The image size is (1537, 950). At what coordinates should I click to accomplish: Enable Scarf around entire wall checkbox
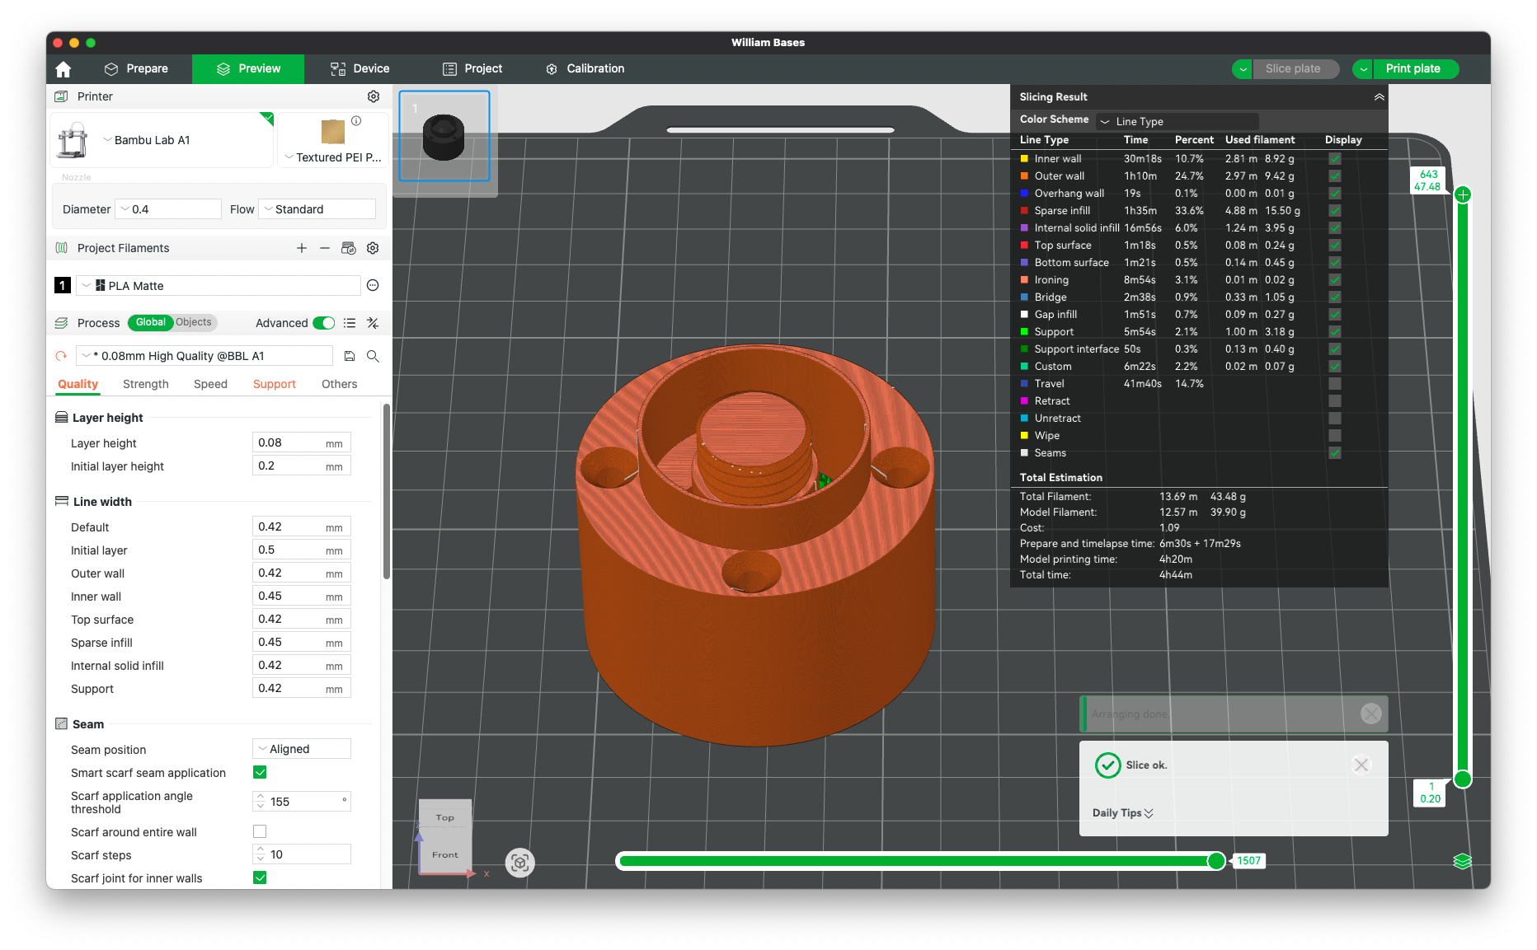(260, 831)
